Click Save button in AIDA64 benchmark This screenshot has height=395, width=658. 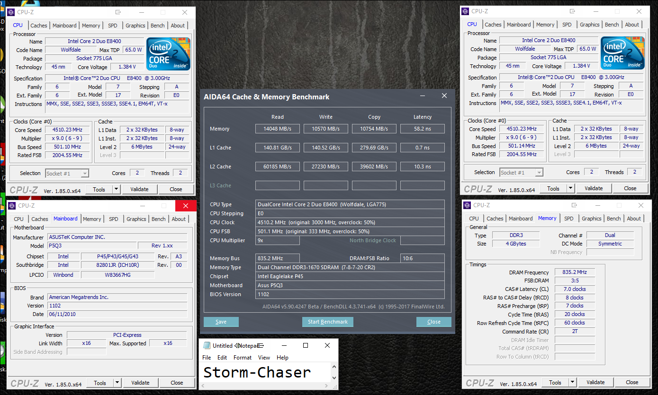coord(221,322)
